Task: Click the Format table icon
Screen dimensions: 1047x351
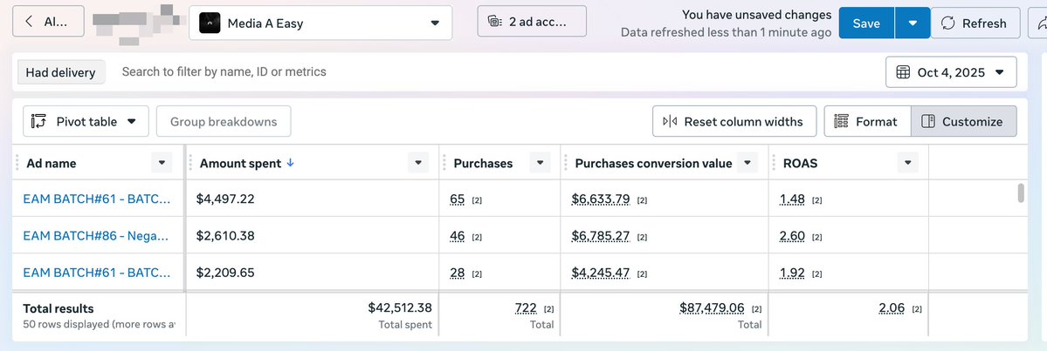Action: 842,122
